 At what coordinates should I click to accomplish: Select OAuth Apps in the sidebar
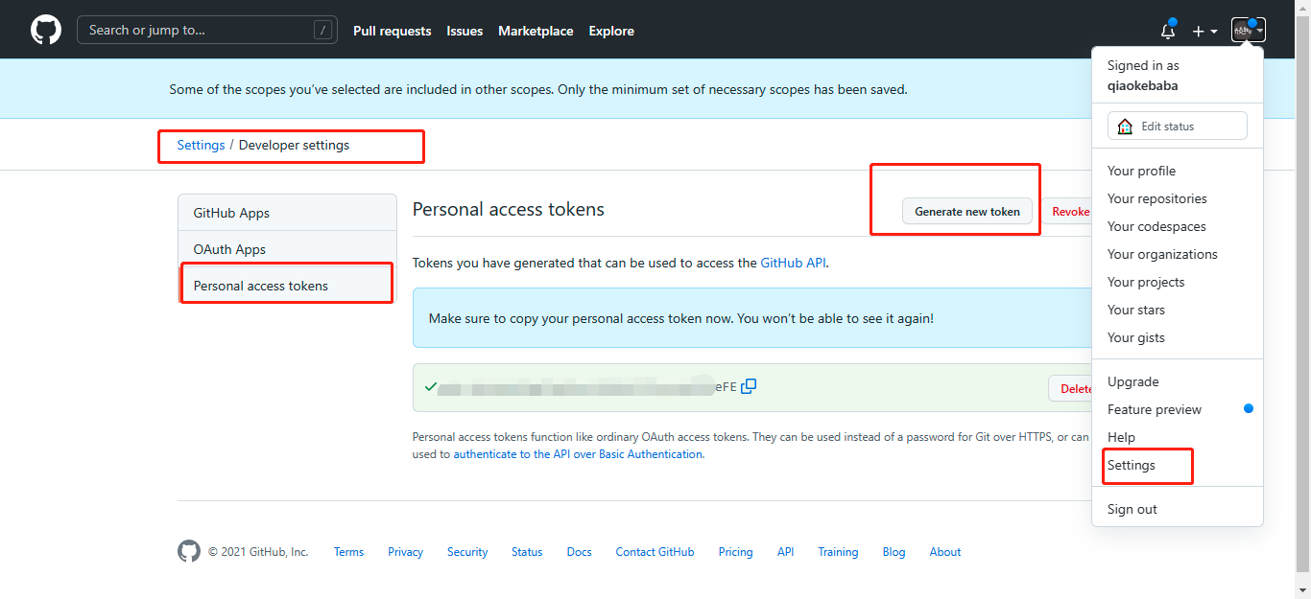[x=287, y=249]
